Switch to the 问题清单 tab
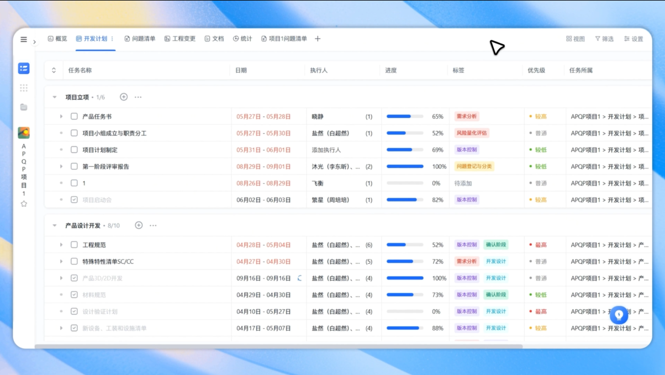The width and height of the screenshot is (665, 375). point(140,39)
